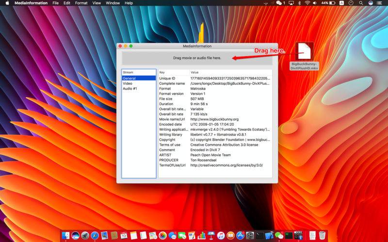Open WeChat green dock icon

[279, 235]
